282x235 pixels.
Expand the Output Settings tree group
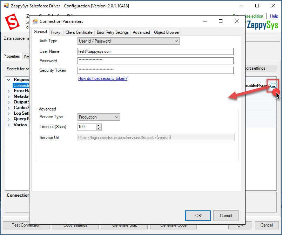pyautogui.click(x=8, y=102)
